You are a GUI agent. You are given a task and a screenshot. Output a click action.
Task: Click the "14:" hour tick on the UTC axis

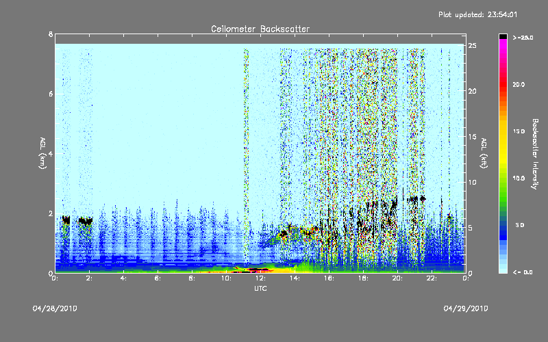[295, 278]
